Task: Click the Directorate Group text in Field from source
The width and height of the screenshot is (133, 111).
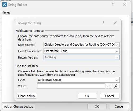Action: click(x=56, y=51)
